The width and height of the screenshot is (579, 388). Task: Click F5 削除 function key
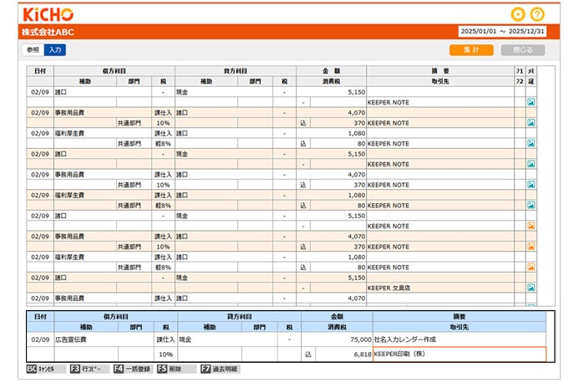[172, 369]
